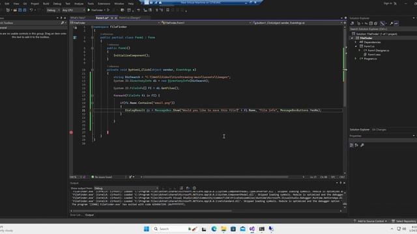Click the toolbox search magnifier icon

pos(63,23)
